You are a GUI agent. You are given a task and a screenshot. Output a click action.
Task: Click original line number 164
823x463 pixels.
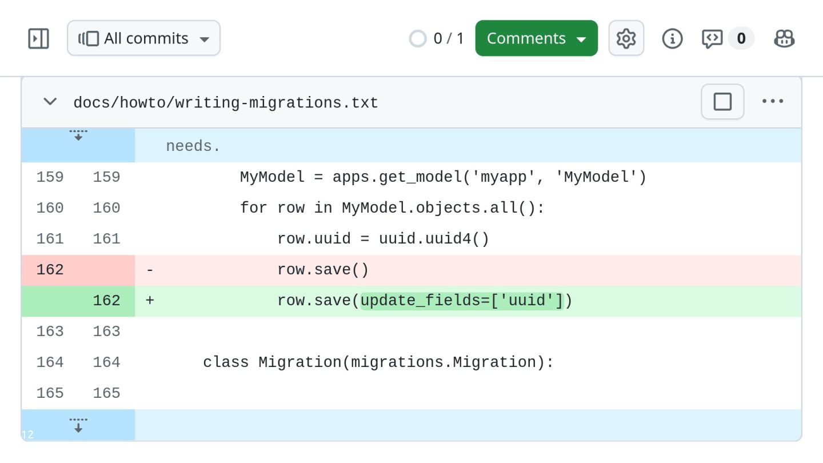click(50, 362)
